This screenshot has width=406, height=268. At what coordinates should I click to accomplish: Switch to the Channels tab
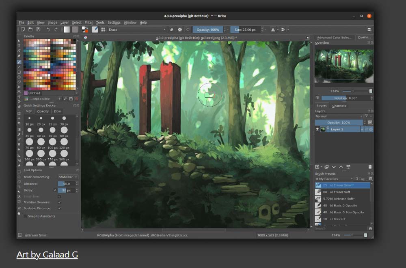point(339,106)
